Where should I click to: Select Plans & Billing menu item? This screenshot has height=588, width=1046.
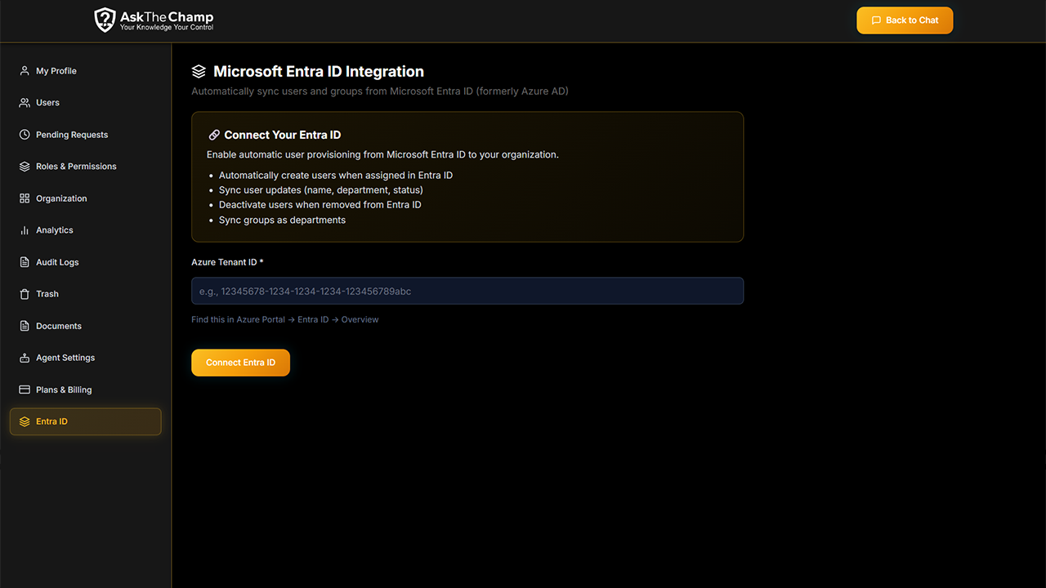click(86, 390)
